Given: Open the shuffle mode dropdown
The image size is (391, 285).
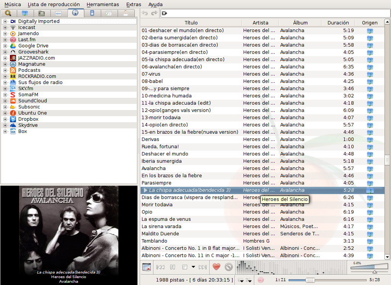Looking at the screenshot, I should click(249, 280).
